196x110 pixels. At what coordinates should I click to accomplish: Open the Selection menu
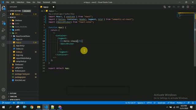click(x=21, y=2)
